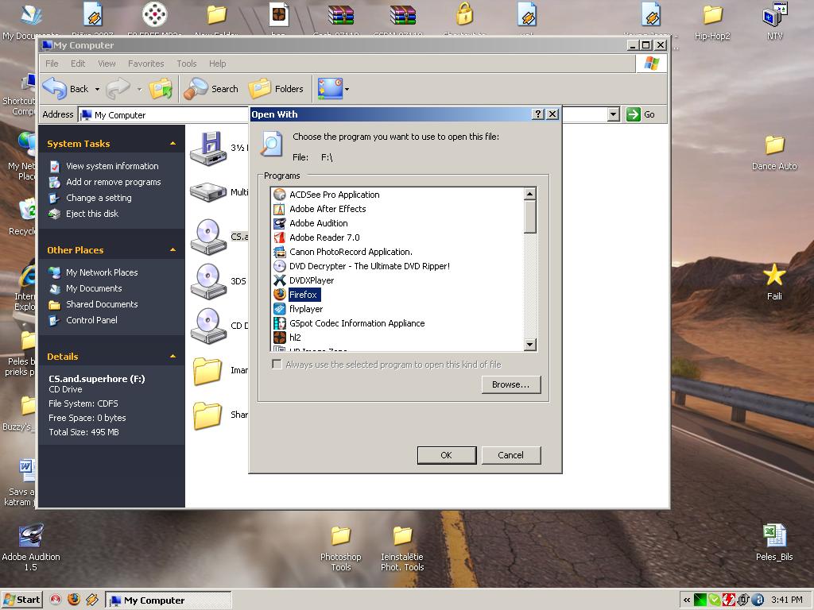Viewport: 814px width, 610px height.
Task: Click Cancel in Open With dialog
Action: tap(511, 455)
